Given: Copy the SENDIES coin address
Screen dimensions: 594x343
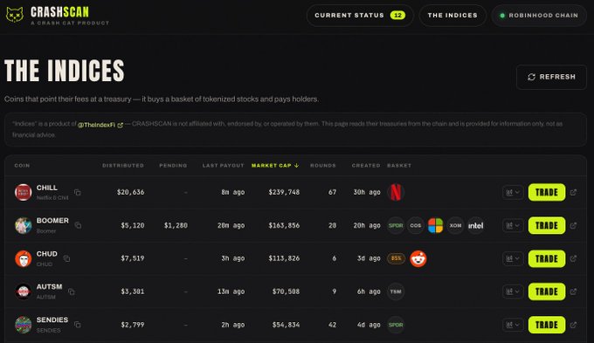Looking at the screenshot, I should point(77,325).
